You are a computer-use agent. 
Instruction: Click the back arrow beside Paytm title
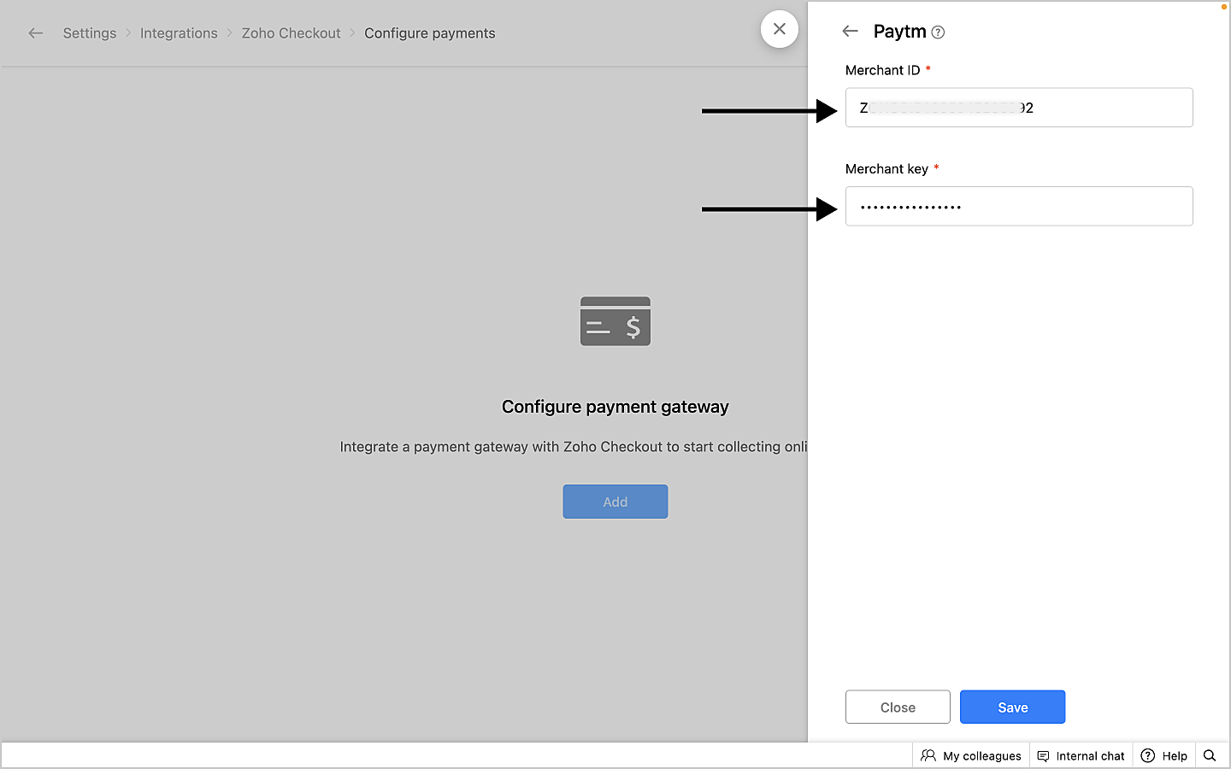pos(850,32)
